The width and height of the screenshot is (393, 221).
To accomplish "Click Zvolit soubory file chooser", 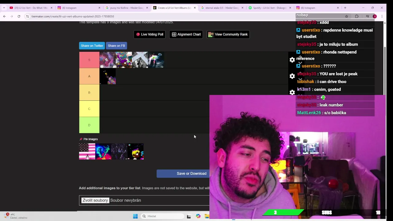I will [x=95, y=200].
